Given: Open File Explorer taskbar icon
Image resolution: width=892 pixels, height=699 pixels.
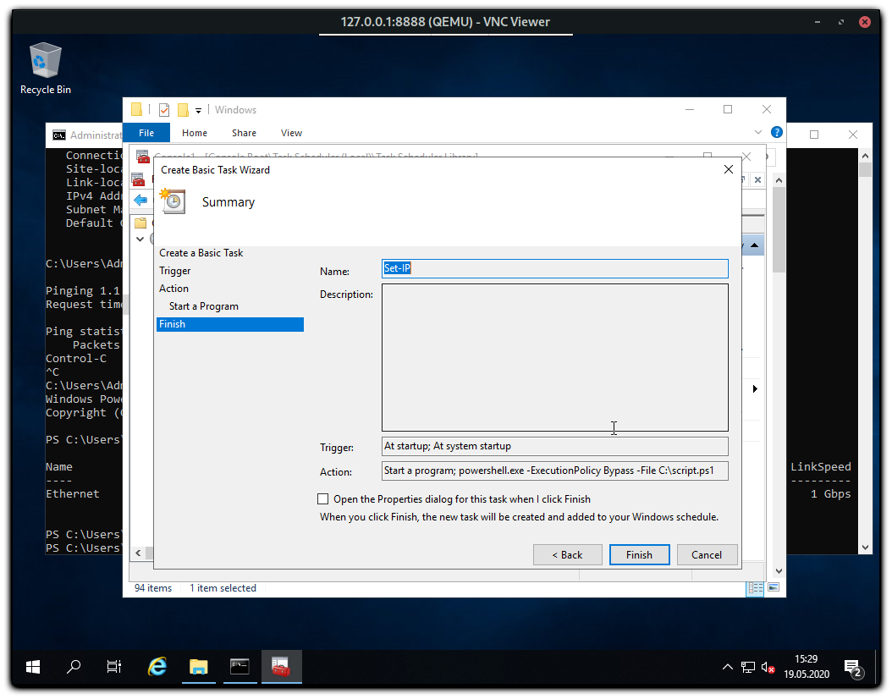Looking at the screenshot, I should (198, 667).
